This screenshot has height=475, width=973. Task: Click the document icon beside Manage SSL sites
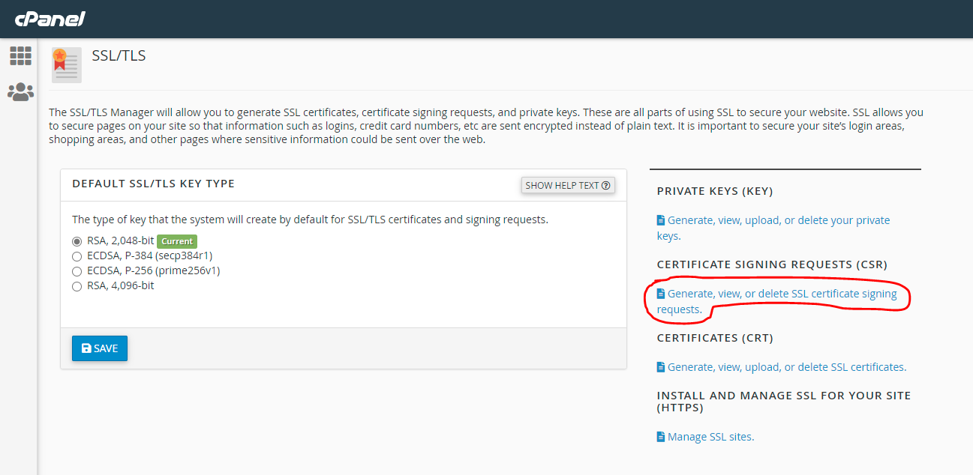[660, 436]
